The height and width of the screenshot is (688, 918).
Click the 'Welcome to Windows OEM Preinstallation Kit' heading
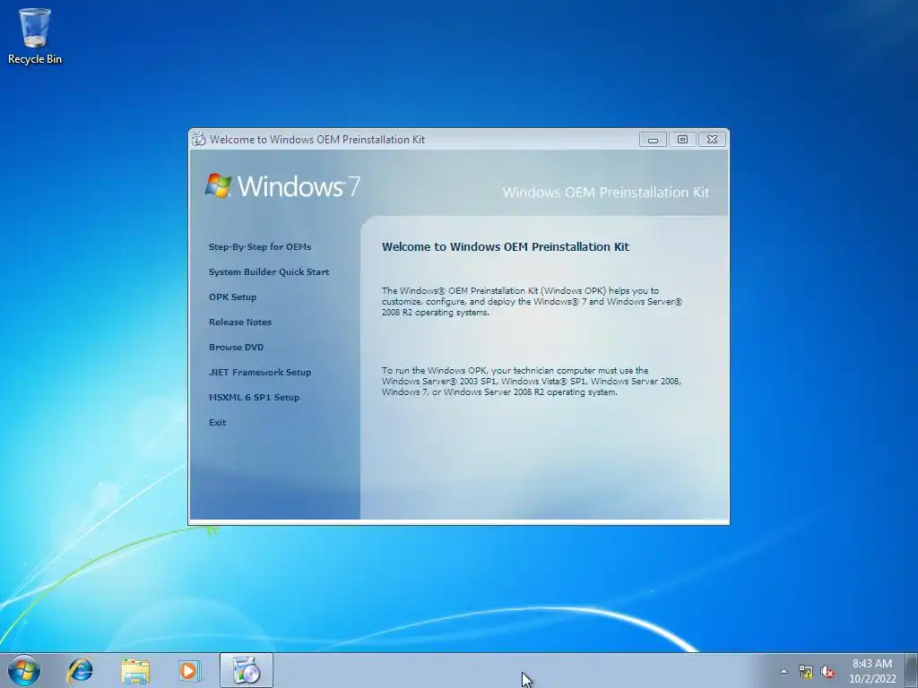[506, 247]
